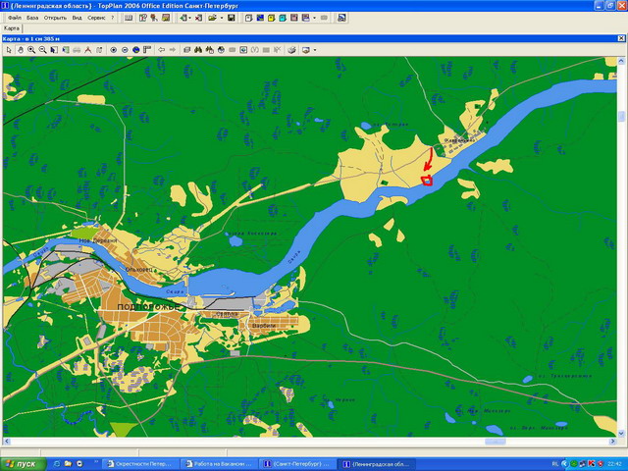
Task: Select the zoom out magnifier
Action: (43, 49)
